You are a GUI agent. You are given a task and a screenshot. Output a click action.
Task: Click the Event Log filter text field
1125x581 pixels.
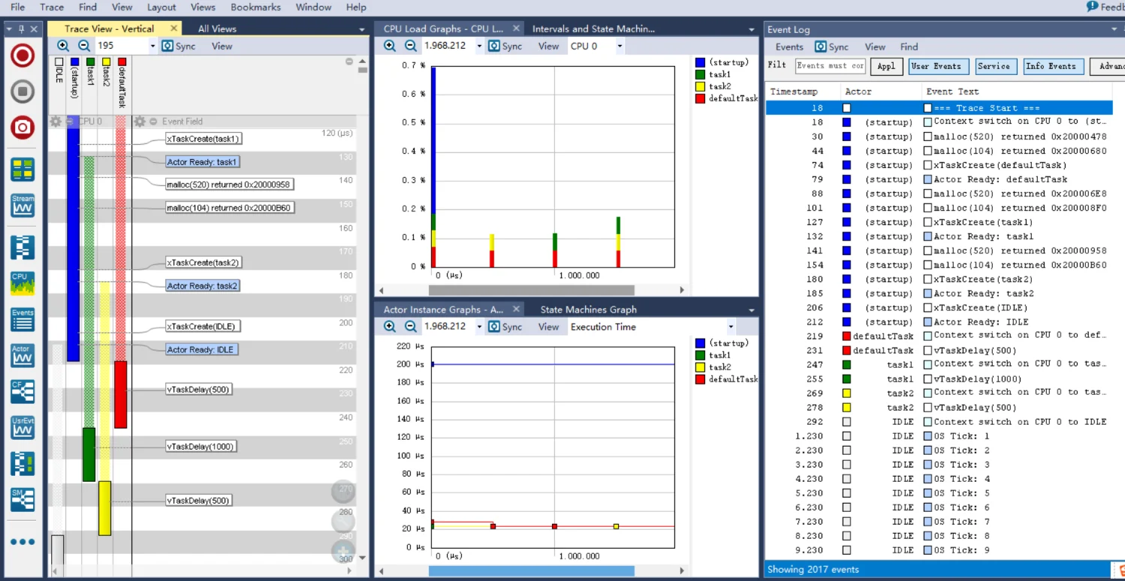tap(830, 66)
